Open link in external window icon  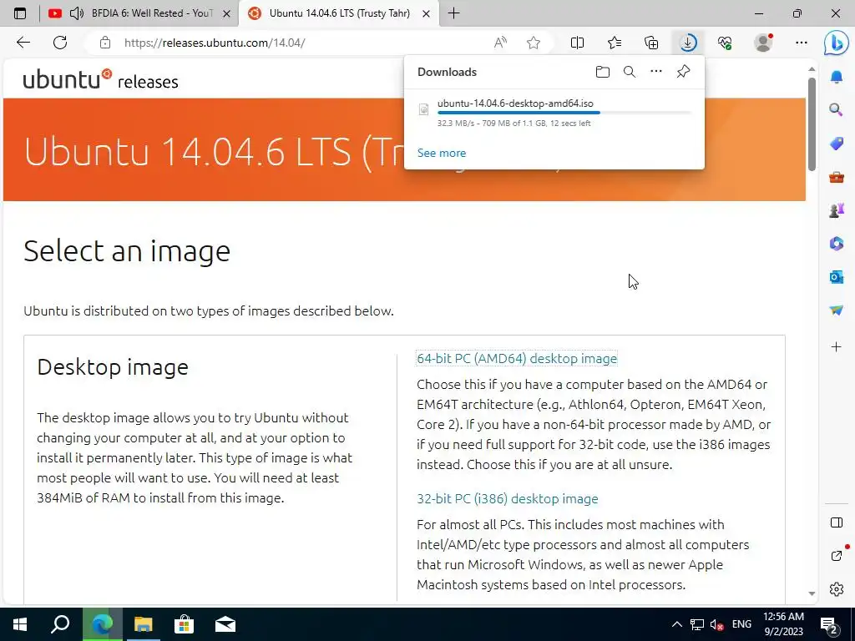pyautogui.click(x=836, y=556)
